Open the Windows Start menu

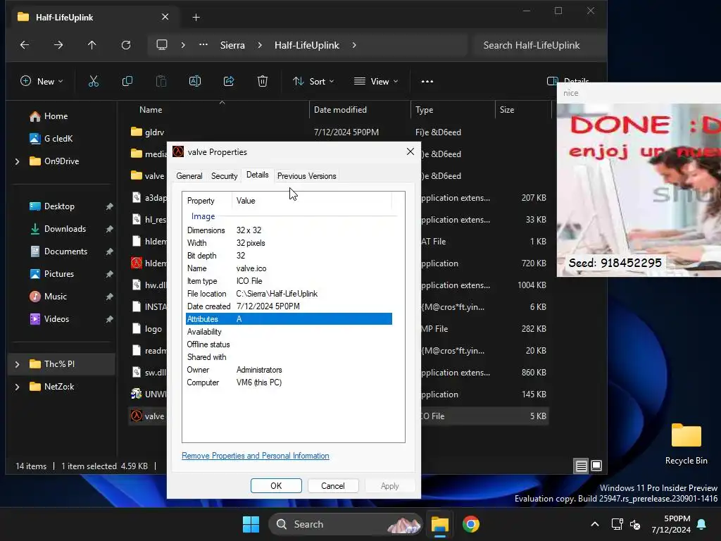251,524
